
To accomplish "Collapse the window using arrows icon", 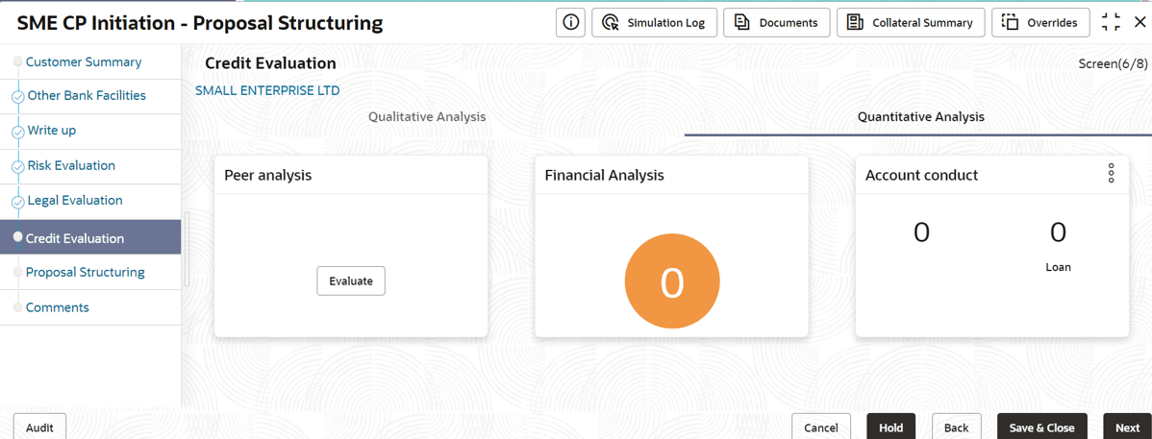I will click(1111, 23).
